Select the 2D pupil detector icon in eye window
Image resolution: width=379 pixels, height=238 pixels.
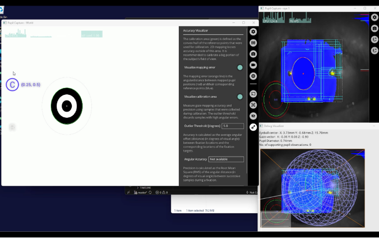pos(374,40)
